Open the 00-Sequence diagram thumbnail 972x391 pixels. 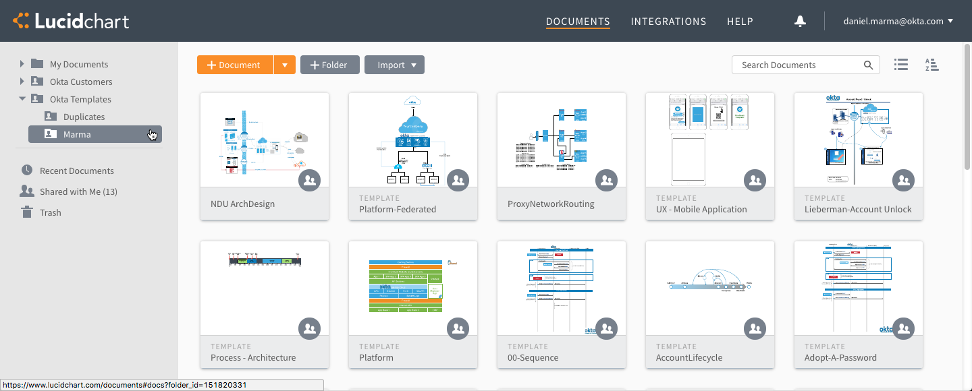[x=562, y=288]
